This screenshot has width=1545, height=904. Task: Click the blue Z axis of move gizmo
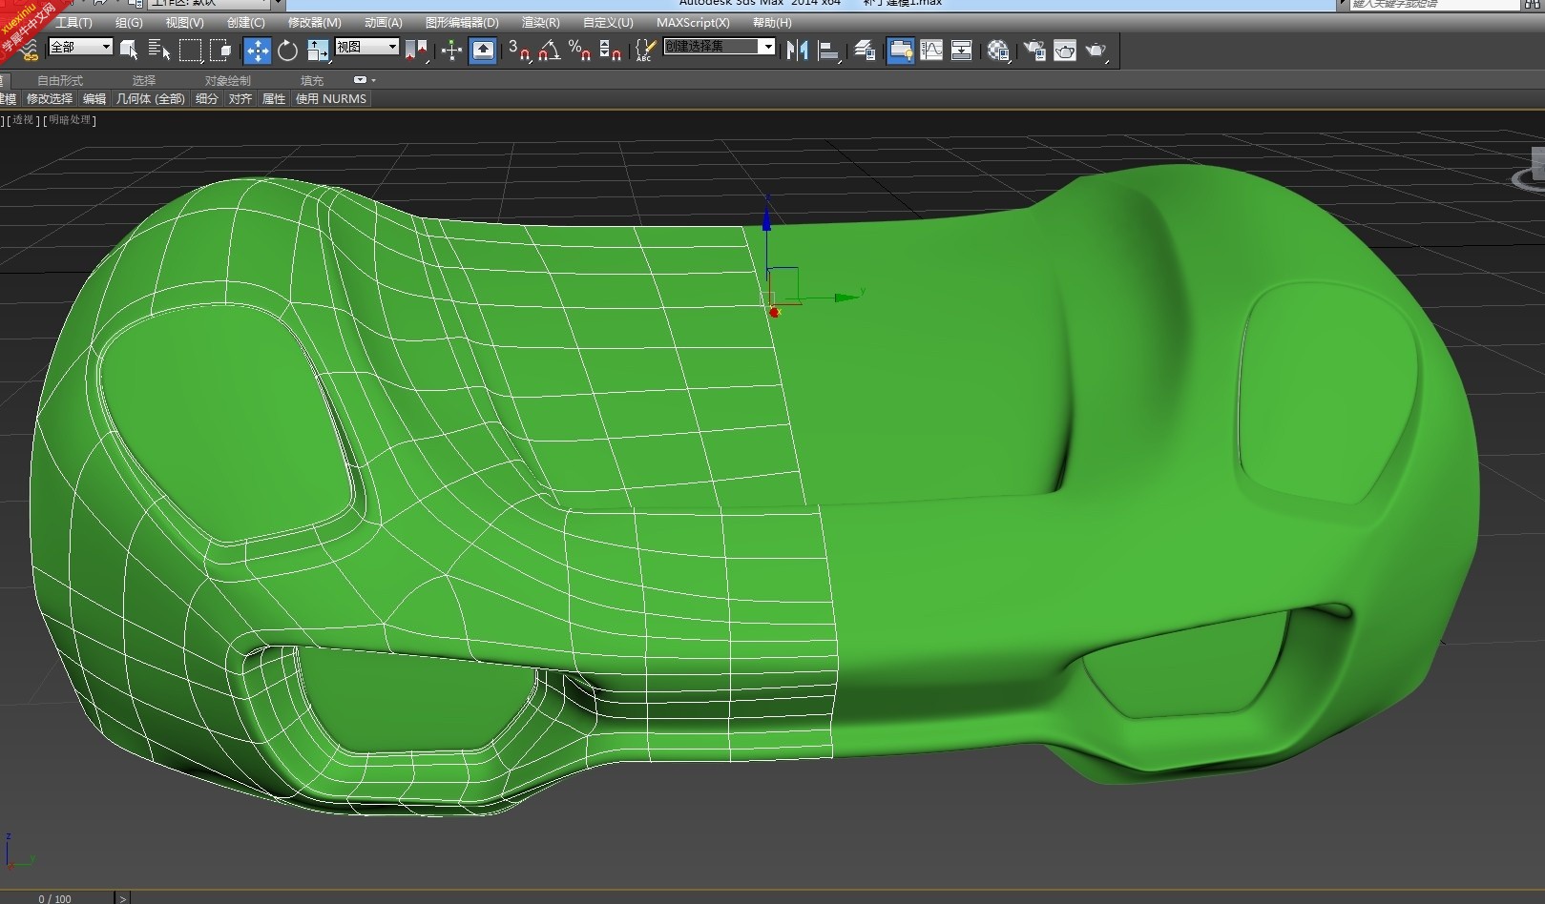pos(766,236)
